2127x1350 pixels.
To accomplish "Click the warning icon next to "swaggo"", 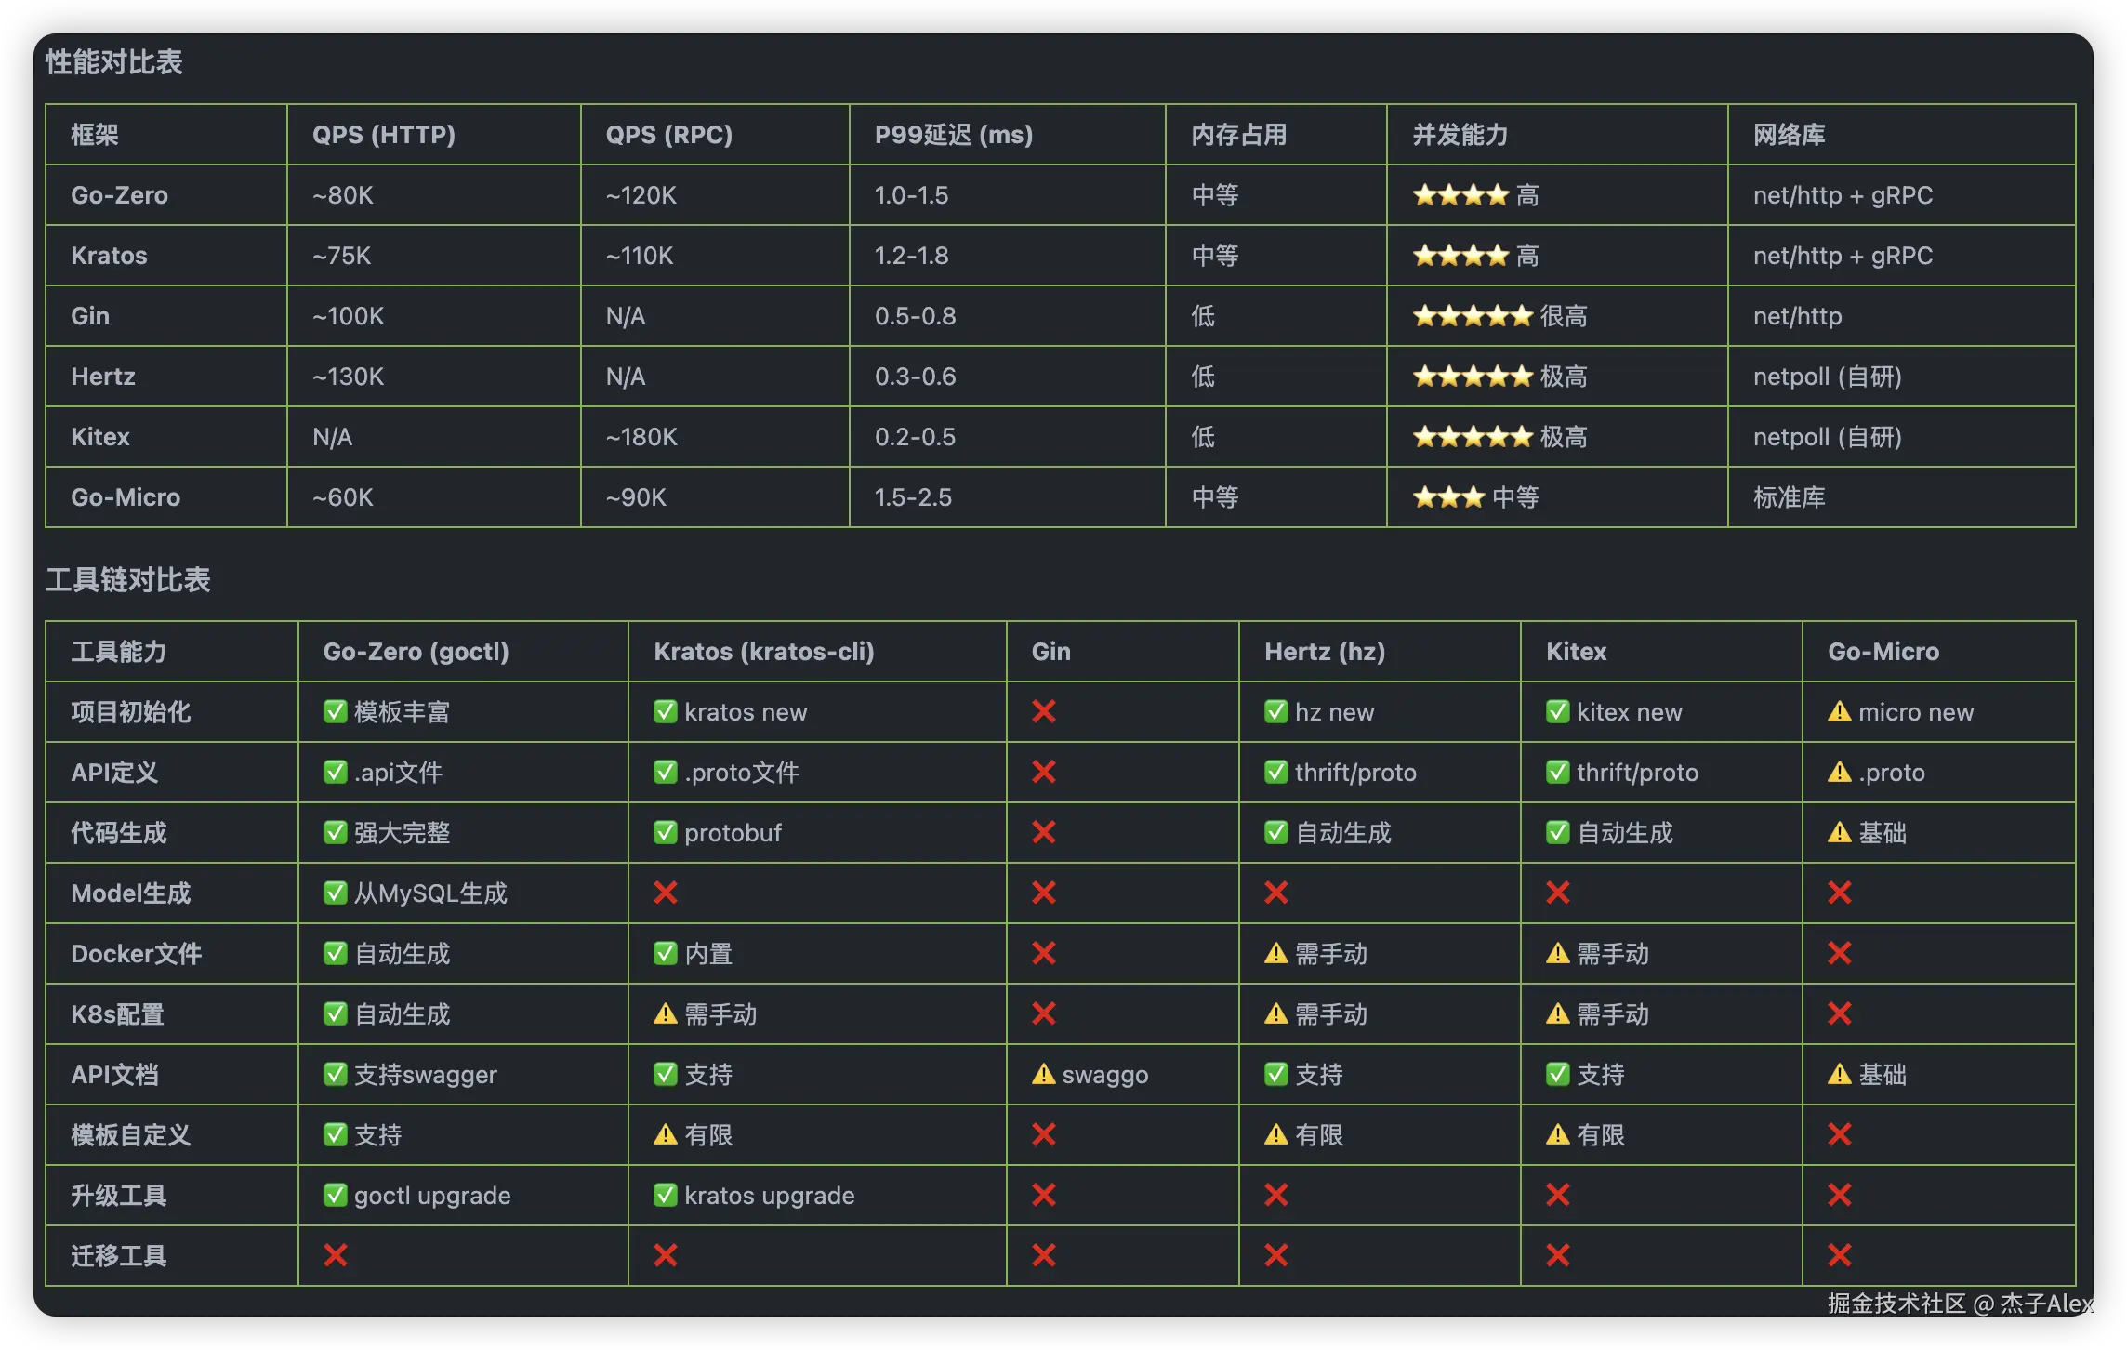I will (1043, 1075).
